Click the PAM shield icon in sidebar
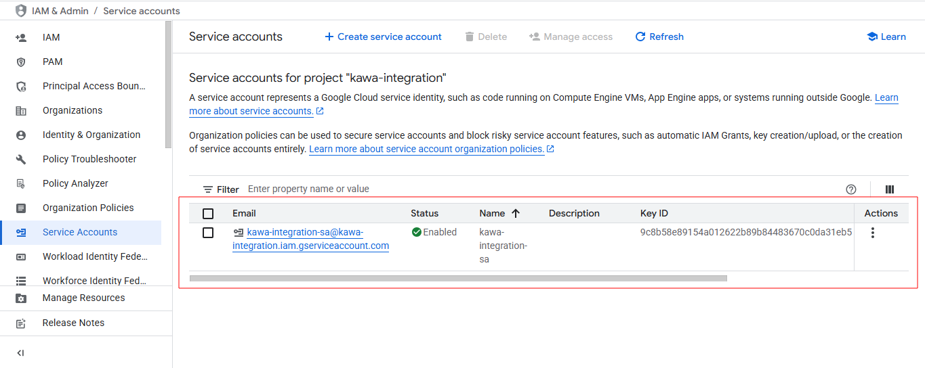925x368 pixels. (21, 62)
